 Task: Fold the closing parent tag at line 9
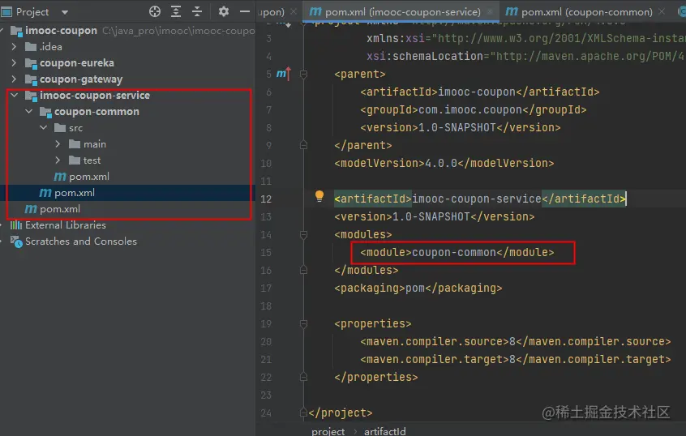click(303, 145)
